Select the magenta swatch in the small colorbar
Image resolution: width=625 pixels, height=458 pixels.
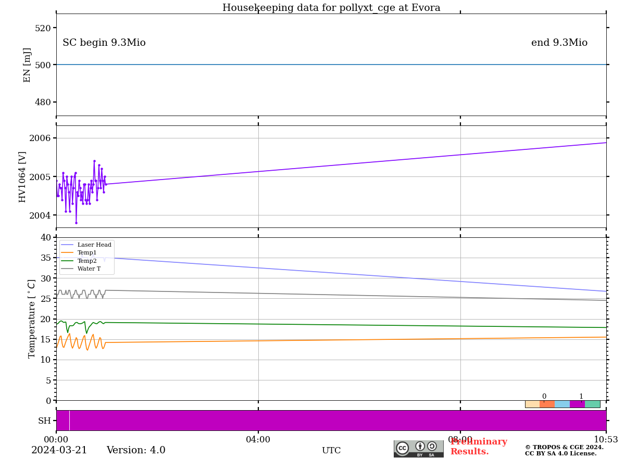click(x=577, y=404)
